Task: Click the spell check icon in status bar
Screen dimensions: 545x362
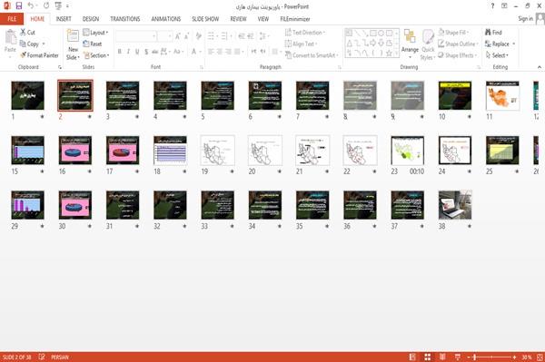Action: point(42,357)
